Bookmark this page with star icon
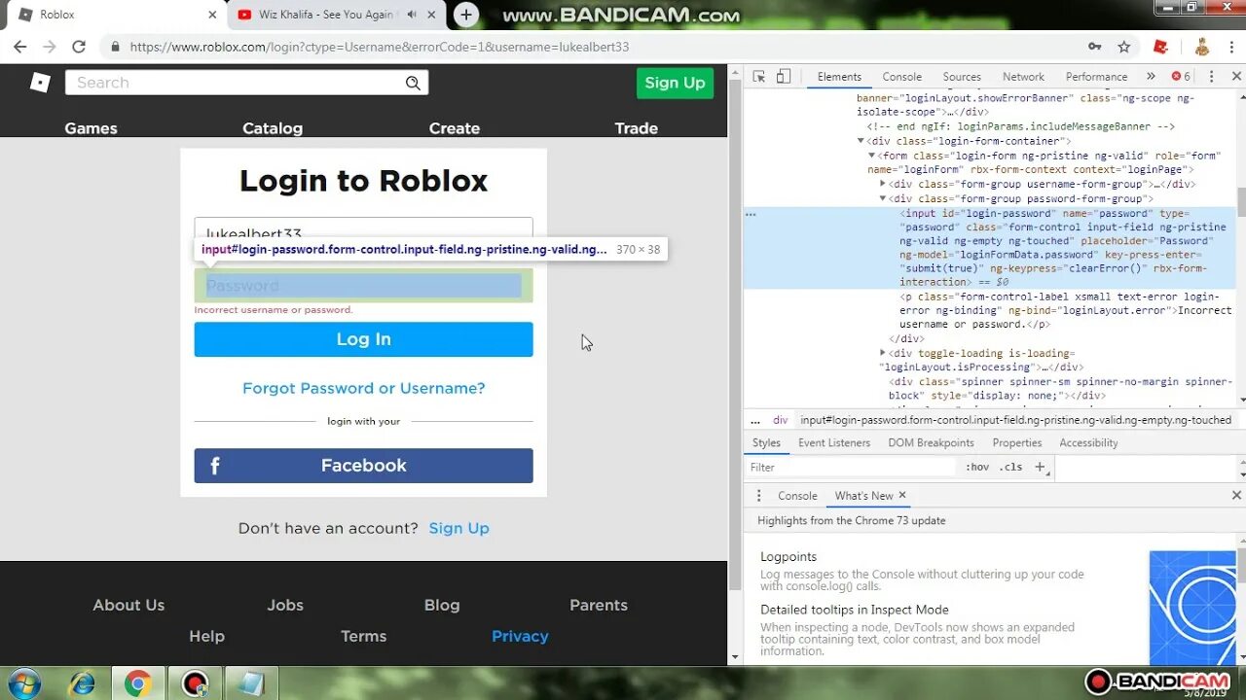The height and width of the screenshot is (700, 1246). (x=1124, y=47)
